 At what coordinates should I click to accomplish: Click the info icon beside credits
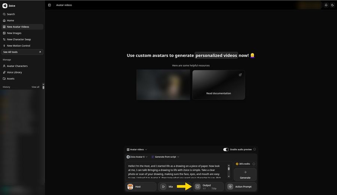254,164
